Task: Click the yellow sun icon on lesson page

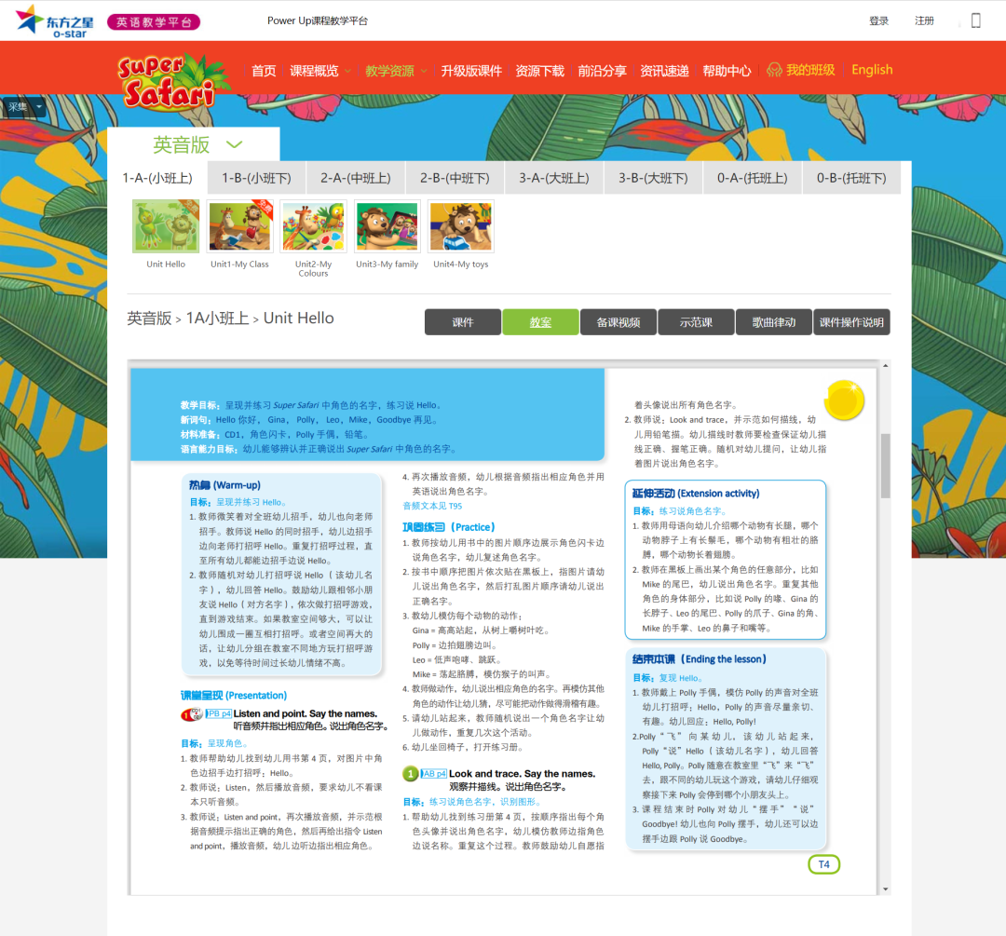Action: [x=843, y=400]
